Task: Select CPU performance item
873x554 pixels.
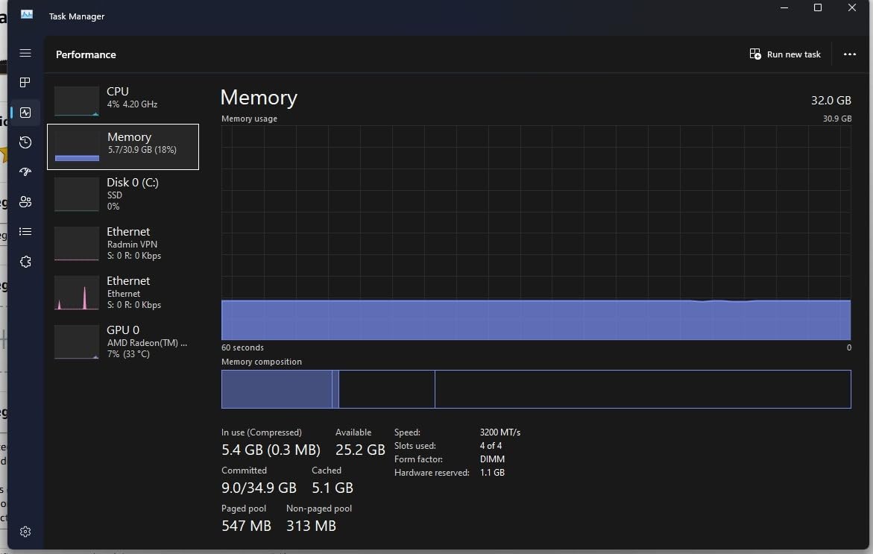Action: coord(123,100)
